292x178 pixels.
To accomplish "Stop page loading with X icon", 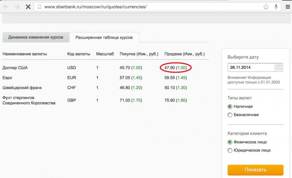I will click(x=28, y=7).
